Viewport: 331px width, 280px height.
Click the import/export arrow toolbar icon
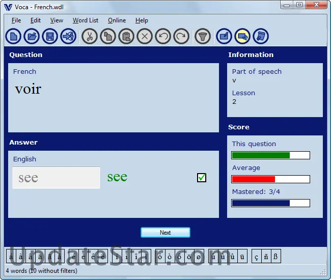pos(68,36)
